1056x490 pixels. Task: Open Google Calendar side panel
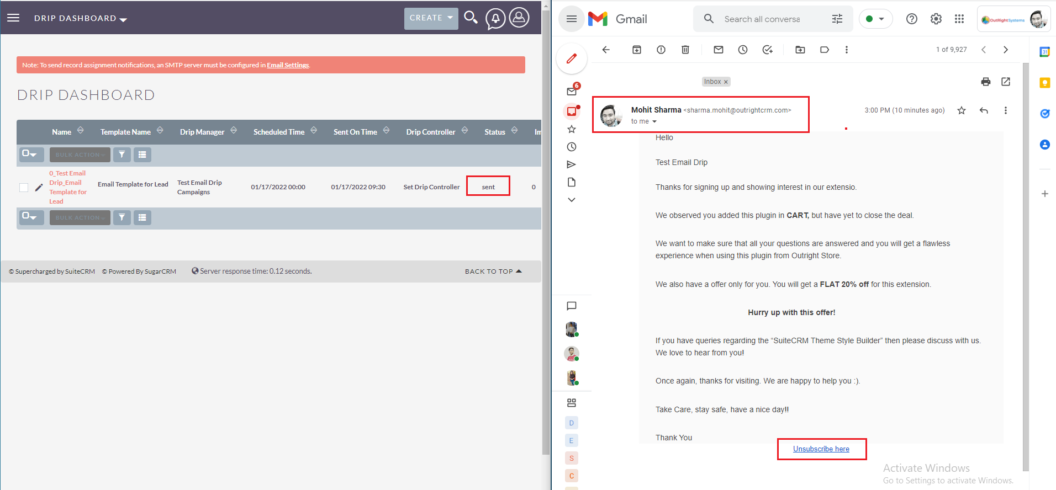tap(1044, 52)
